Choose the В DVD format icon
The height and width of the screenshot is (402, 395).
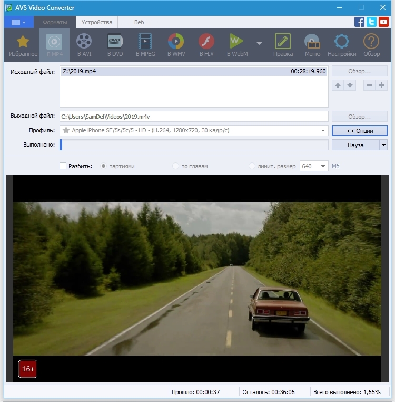coord(115,42)
